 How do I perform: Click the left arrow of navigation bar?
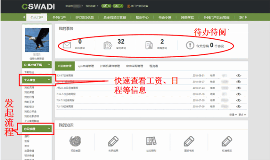point(24,17)
